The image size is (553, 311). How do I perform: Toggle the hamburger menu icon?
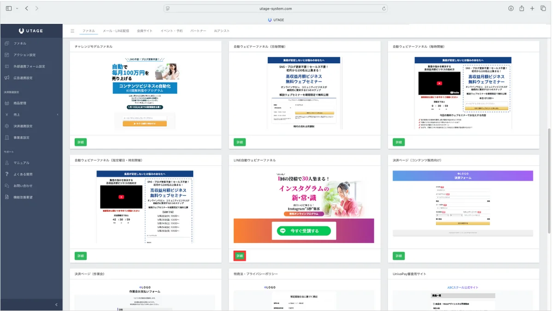click(x=72, y=31)
